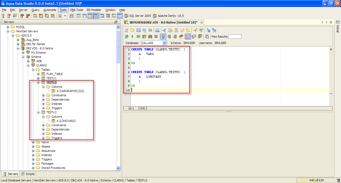
Task: Click the Apache Derby -10.5 connection shortcut
Action: pyautogui.click(x=168, y=16)
